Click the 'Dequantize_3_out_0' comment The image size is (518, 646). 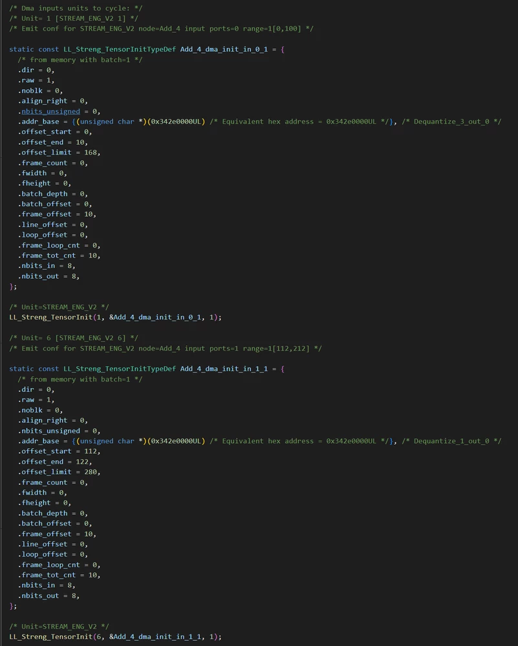click(x=451, y=122)
